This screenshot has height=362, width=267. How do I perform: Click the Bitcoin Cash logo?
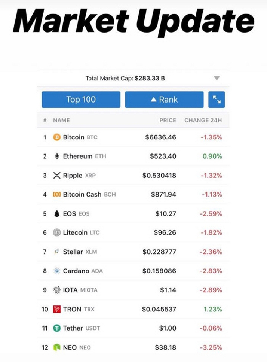pos(56,194)
